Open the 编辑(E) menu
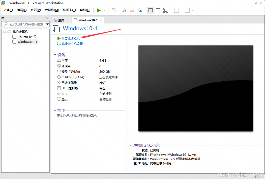Image resolution: width=265 pixels, height=179 pixels. click(x=22, y=10)
